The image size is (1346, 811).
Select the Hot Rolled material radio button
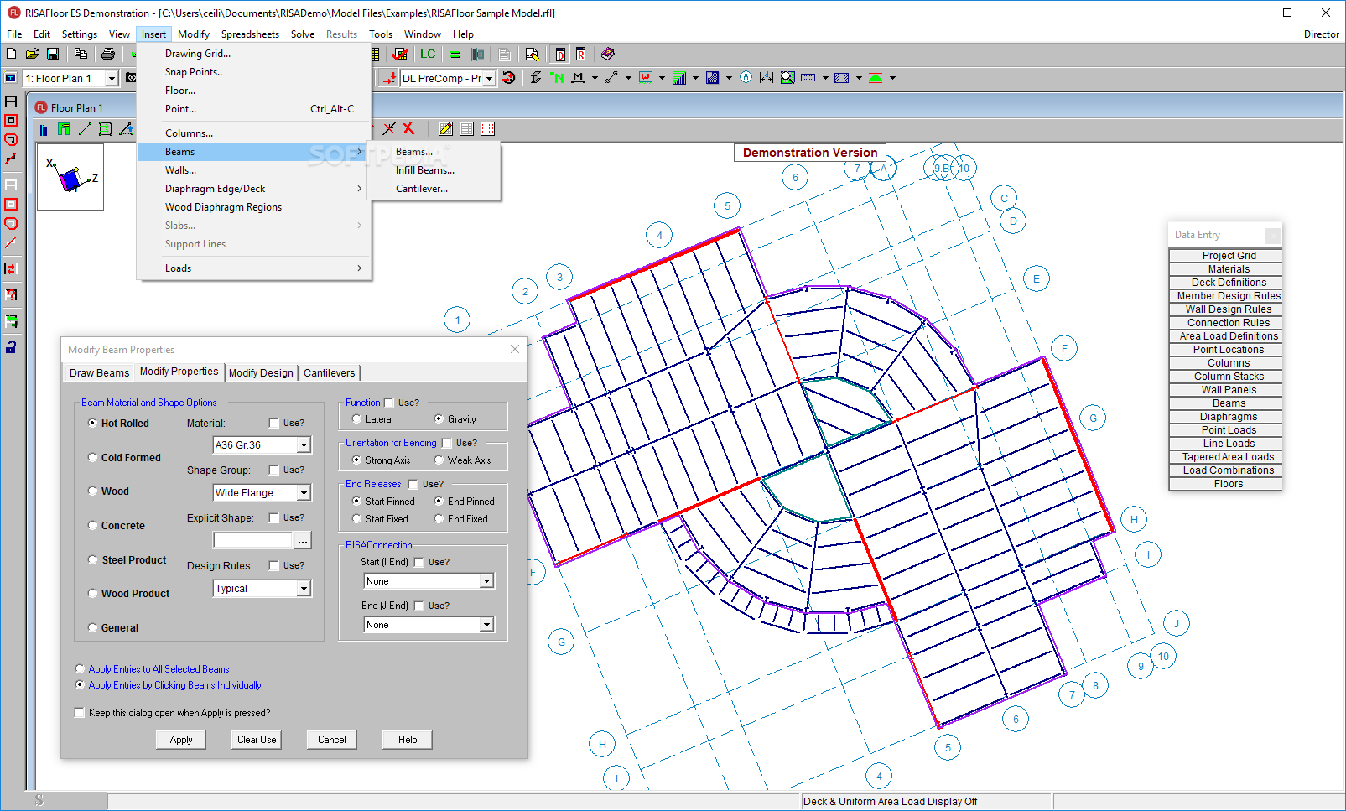coord(93,424)
